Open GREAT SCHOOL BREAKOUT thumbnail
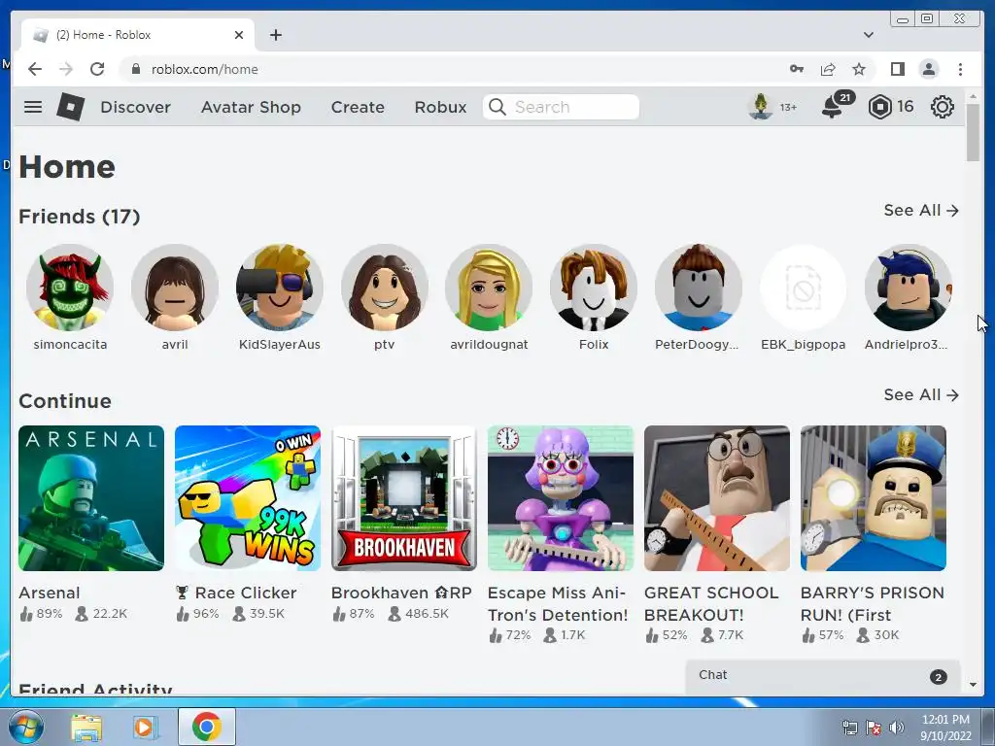This screenshot has height=746, width=995. pyautogui.click(x=717, y=498)
